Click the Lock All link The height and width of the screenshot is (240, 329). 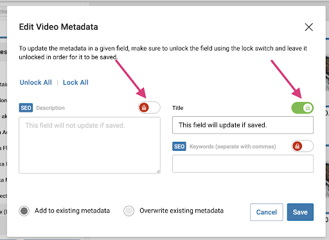tap(76, 83)
